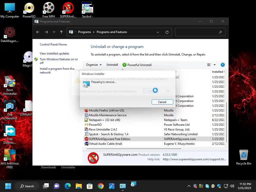This screenshot has height=192, width=256.
Task: Click Programs breadcrumb segment
Action: (84, 32)
